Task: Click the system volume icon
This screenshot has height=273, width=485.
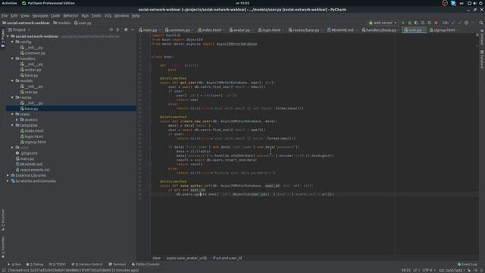Action: pyautogui.click(x=475, y=3)
